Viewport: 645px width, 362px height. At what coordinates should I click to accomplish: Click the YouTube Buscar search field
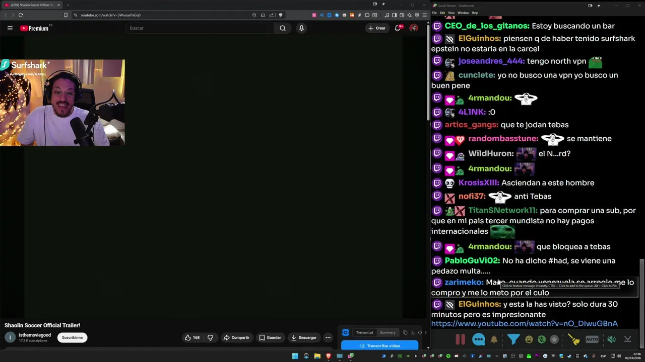click(x=200, y=28)
